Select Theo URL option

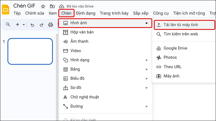[x=184, y=67]
